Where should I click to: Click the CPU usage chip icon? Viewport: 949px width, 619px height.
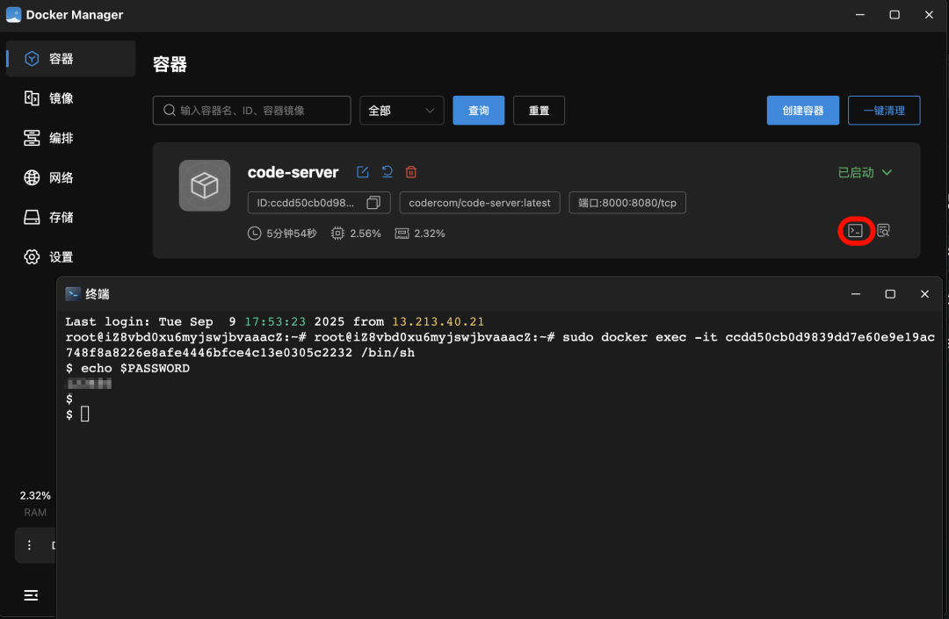point(337,234)
